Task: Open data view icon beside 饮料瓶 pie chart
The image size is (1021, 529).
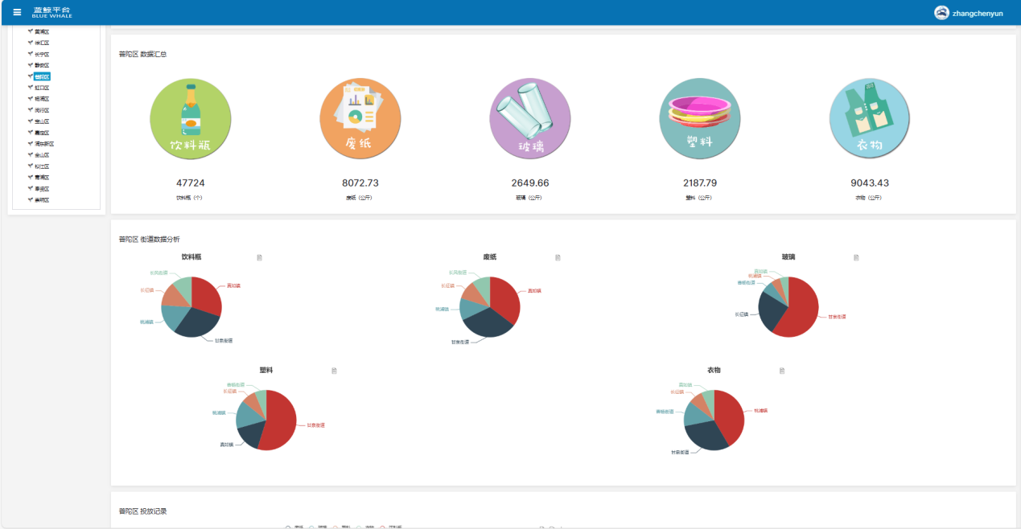Action: pos(259,258)
